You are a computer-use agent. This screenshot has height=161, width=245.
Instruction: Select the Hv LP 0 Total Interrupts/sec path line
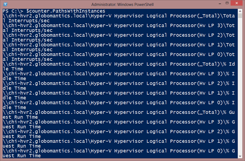(119, 57)
